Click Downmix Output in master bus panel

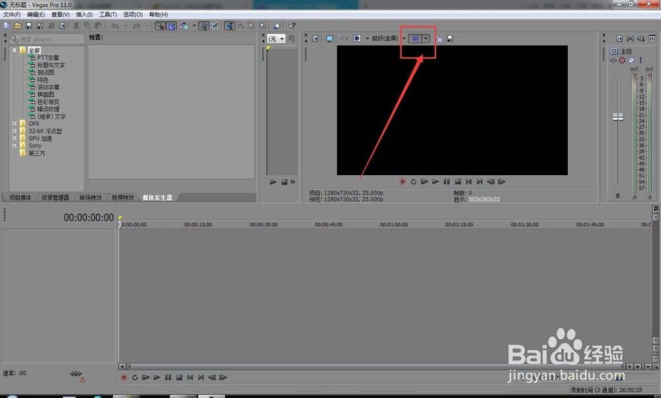630,38
